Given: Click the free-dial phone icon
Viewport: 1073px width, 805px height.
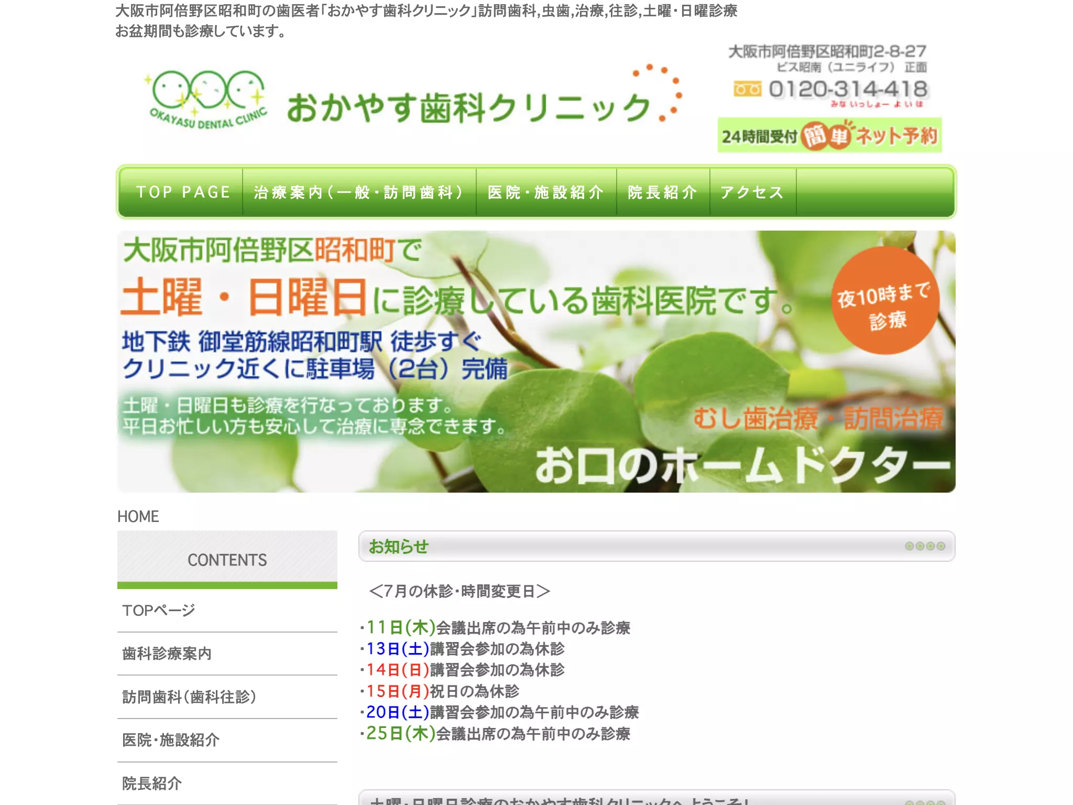Looking at the screenshot, I should click(747, 89).
